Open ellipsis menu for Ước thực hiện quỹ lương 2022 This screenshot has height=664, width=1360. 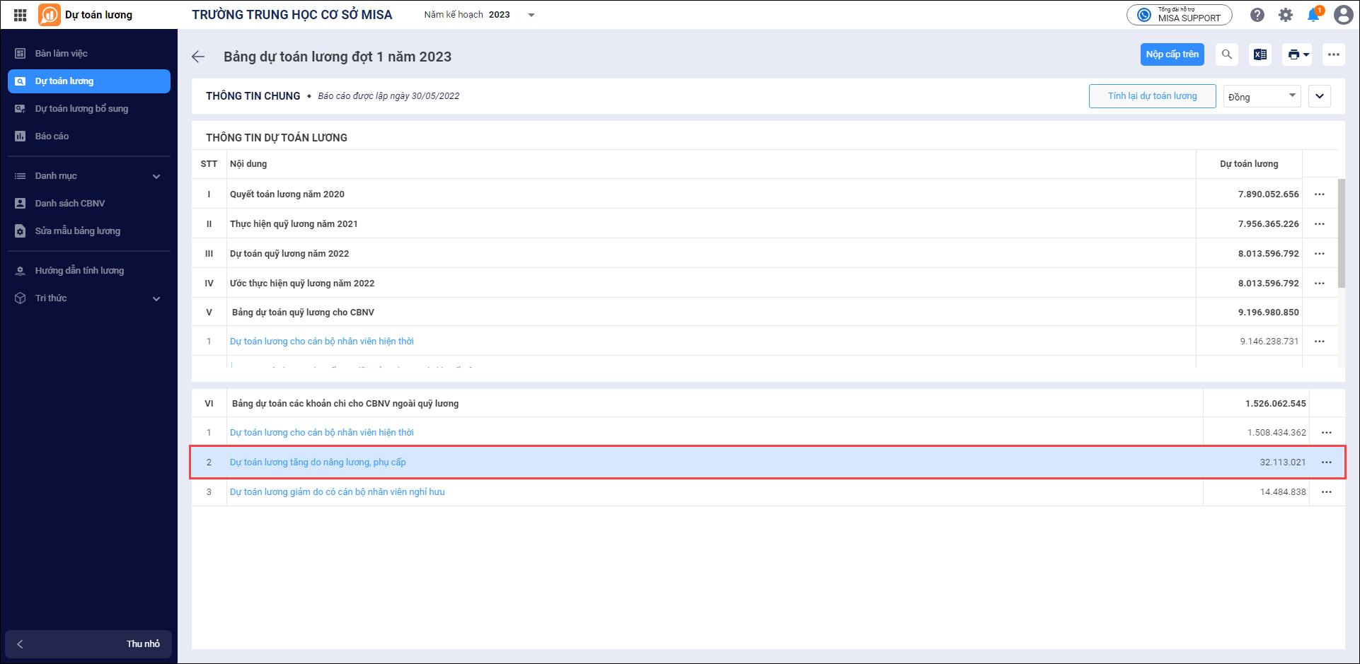point(1320,284)
